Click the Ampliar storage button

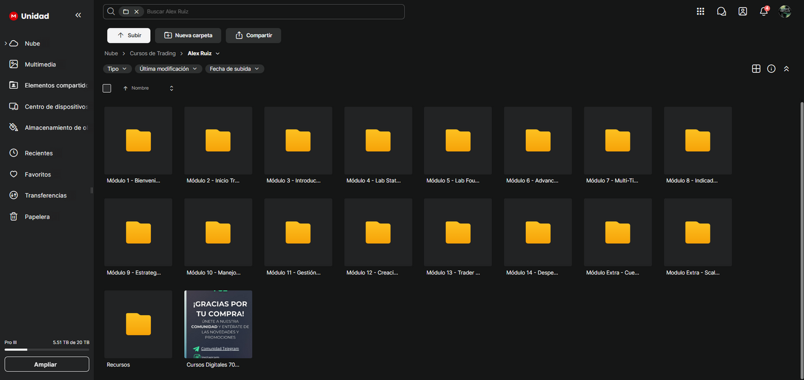point(47,364)
